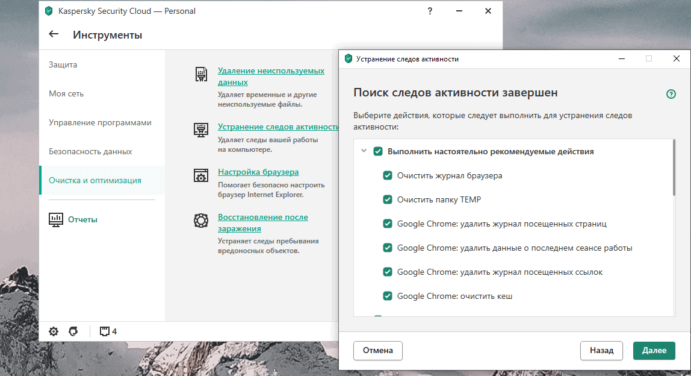The width and height of the screenshot is (691, 376).
Task: Open Защита section in sidebar
Action: coord(102,64)
